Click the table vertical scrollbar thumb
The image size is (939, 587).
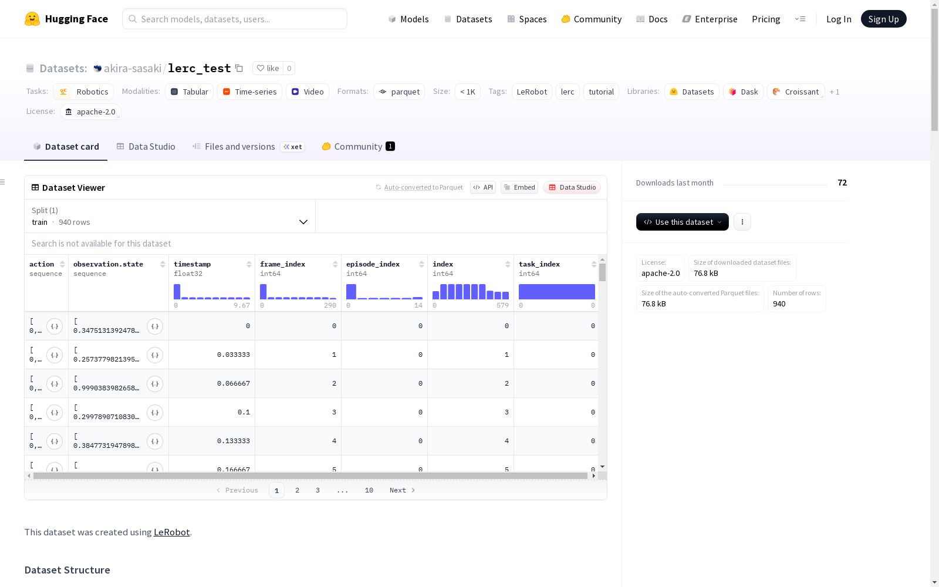click(602, 272)
